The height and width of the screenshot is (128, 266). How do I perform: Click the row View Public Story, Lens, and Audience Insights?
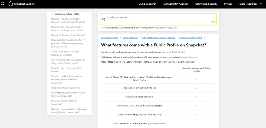click(158, 106)
